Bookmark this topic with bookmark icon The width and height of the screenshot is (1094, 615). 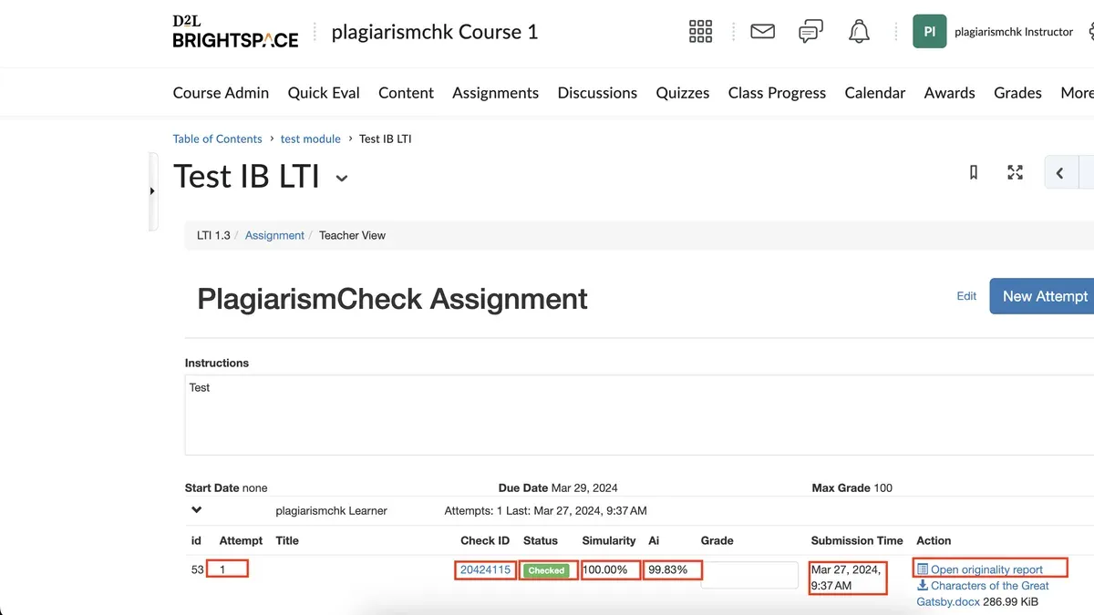[x=974, y=172]
